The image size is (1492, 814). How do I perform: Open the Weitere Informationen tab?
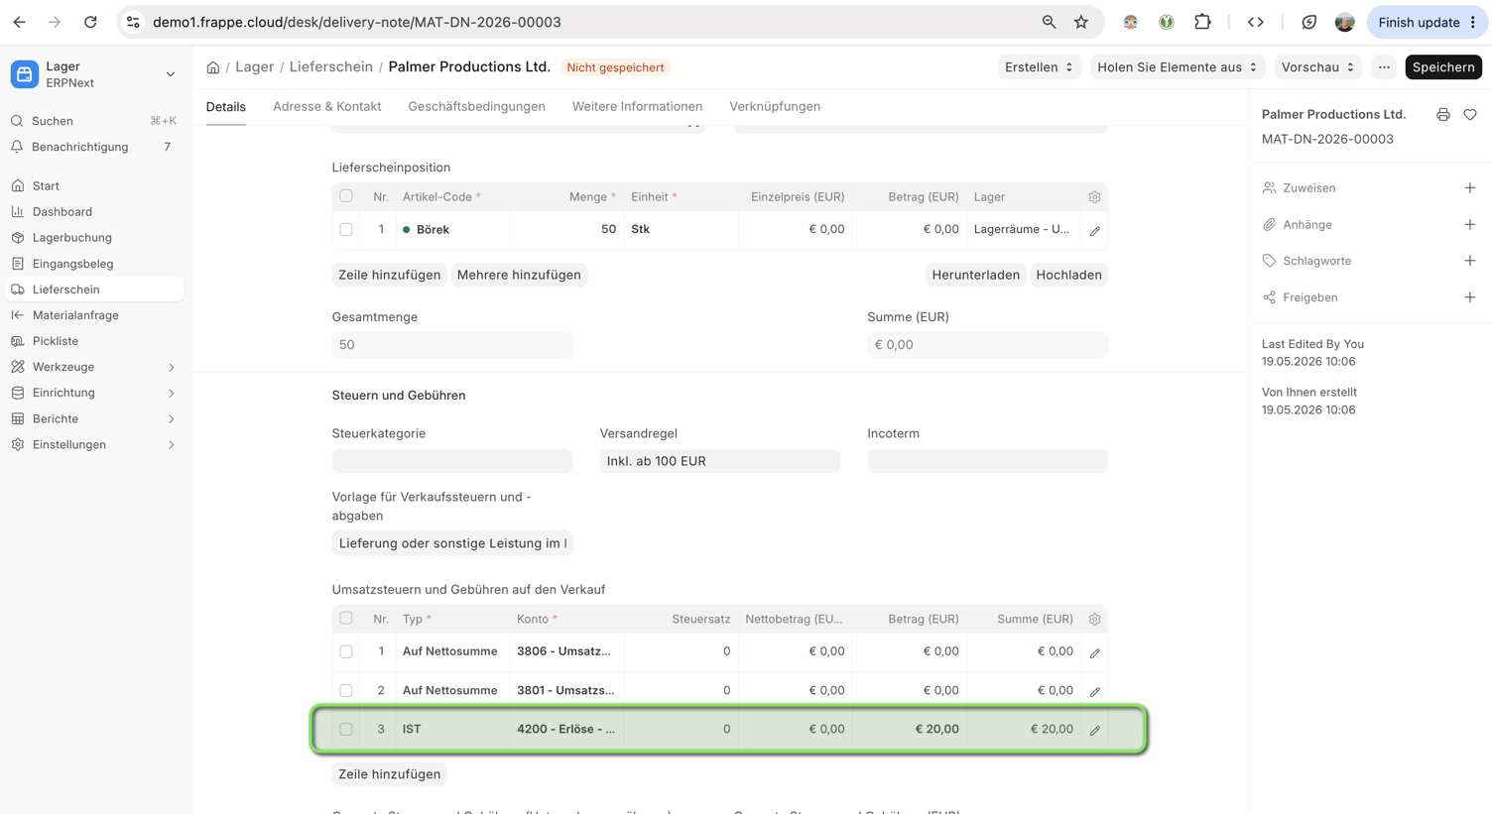pyautogui.click(x=637, y=107)
